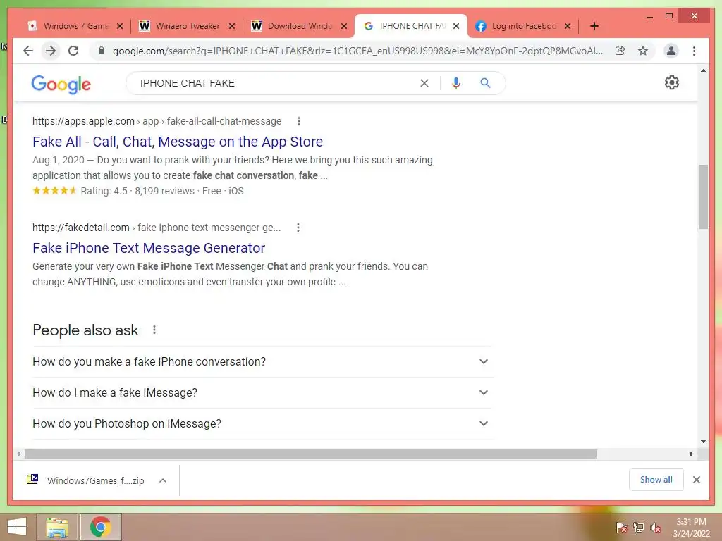Click the fakedetail.com result URL
Image resolution: width=722 pixels, height=541 pixels.
tap(156, 228)
